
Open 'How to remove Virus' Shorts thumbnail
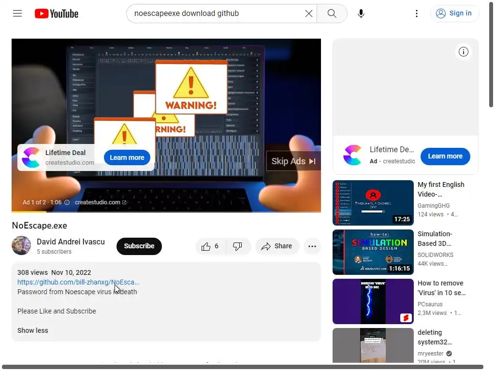pos(373,301)
